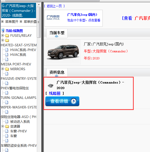
Task: Click the 当前:线路图 heading
Action: pos(14,31)
